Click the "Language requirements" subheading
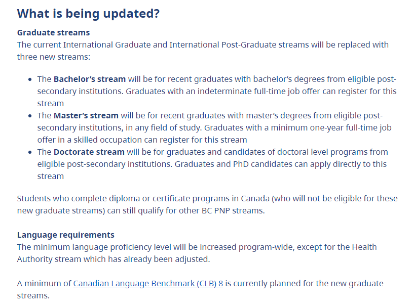Screen dimensions: 413x308 coord(65,235)
